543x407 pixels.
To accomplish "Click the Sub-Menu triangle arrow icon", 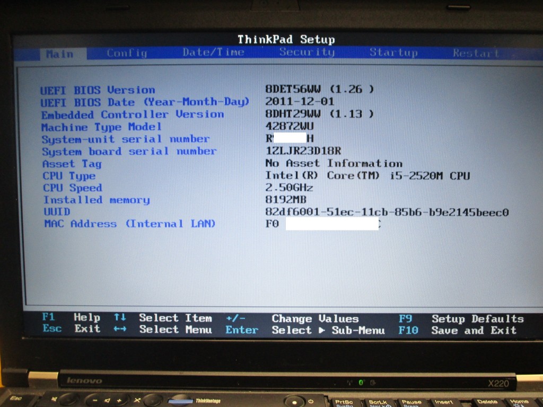I will [322, 330].
